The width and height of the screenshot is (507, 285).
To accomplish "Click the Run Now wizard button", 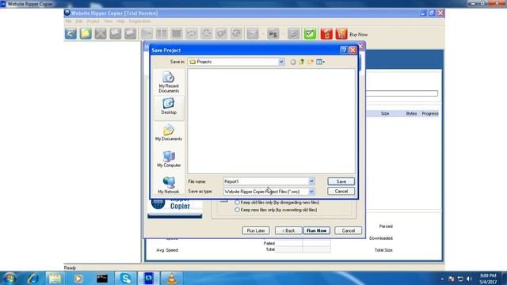I will tap(317, 230).
